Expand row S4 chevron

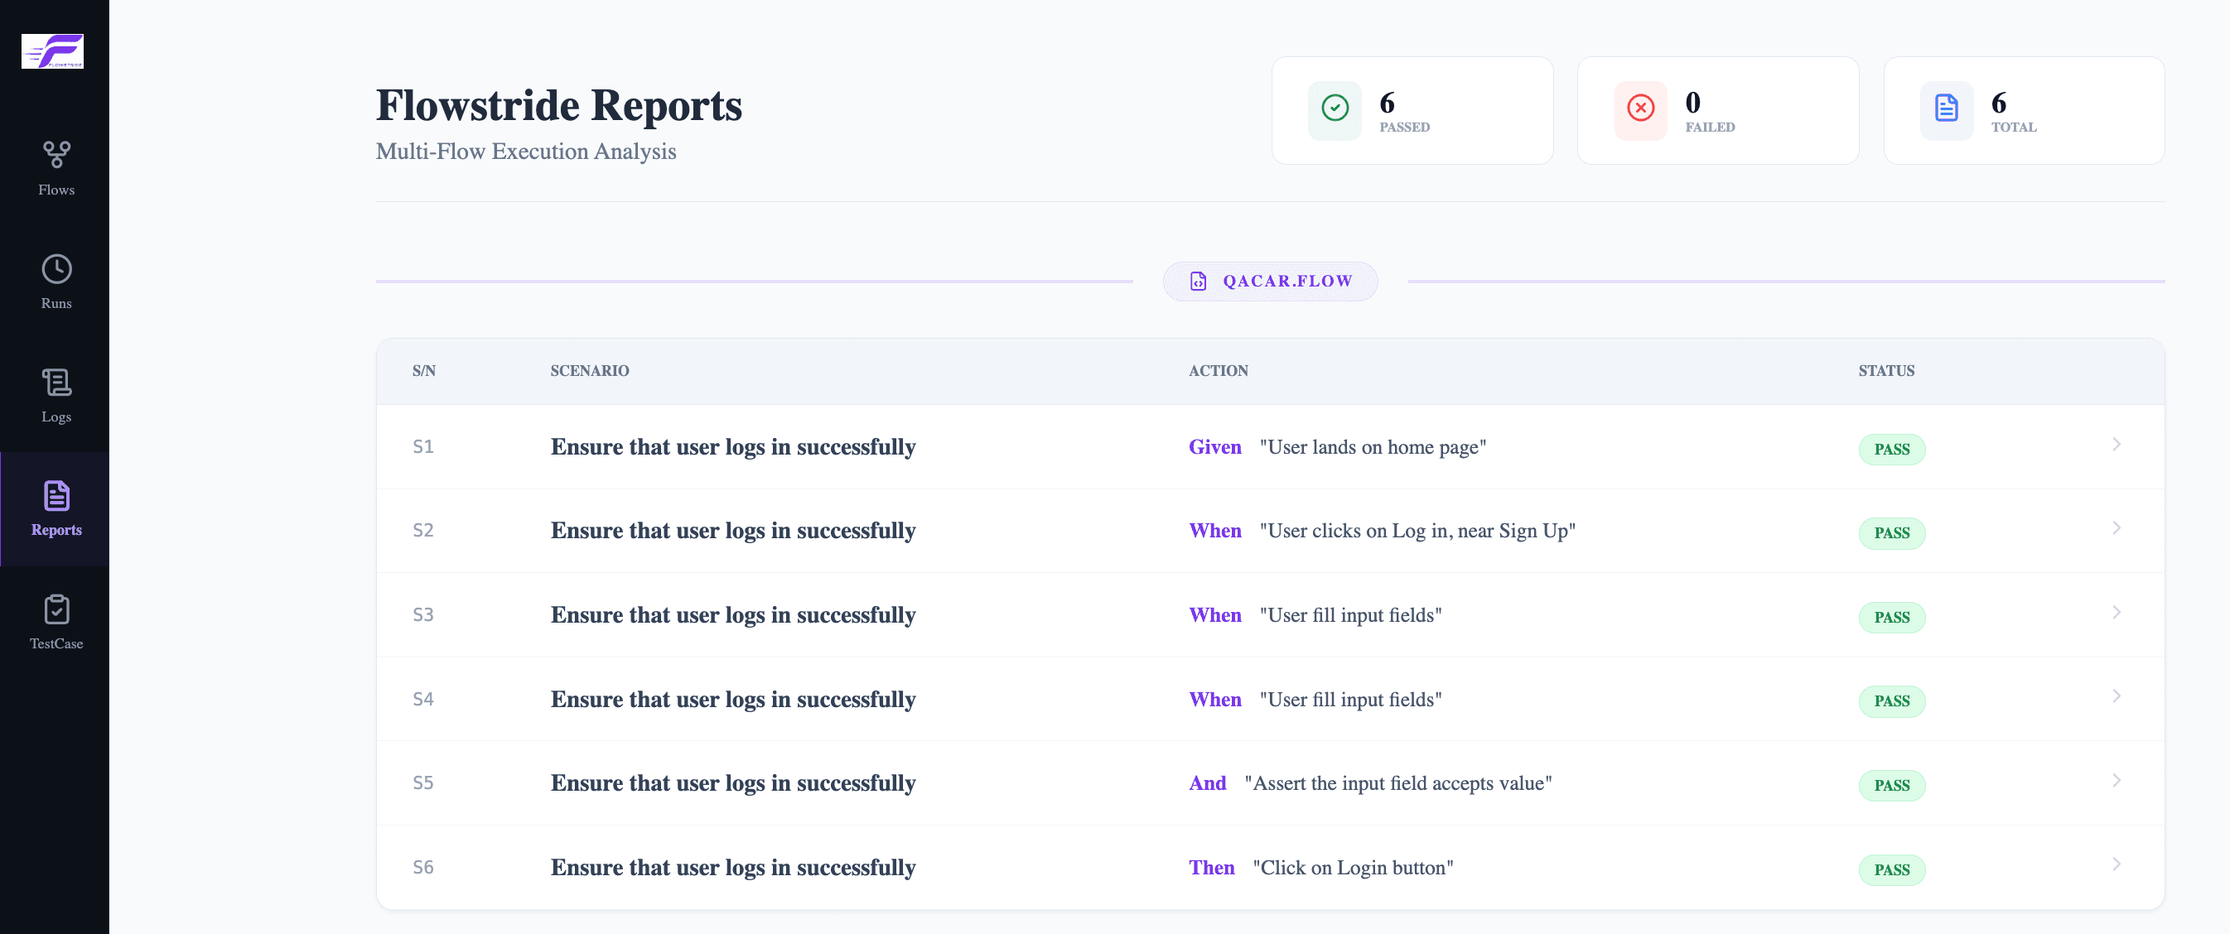(2116, 697)
